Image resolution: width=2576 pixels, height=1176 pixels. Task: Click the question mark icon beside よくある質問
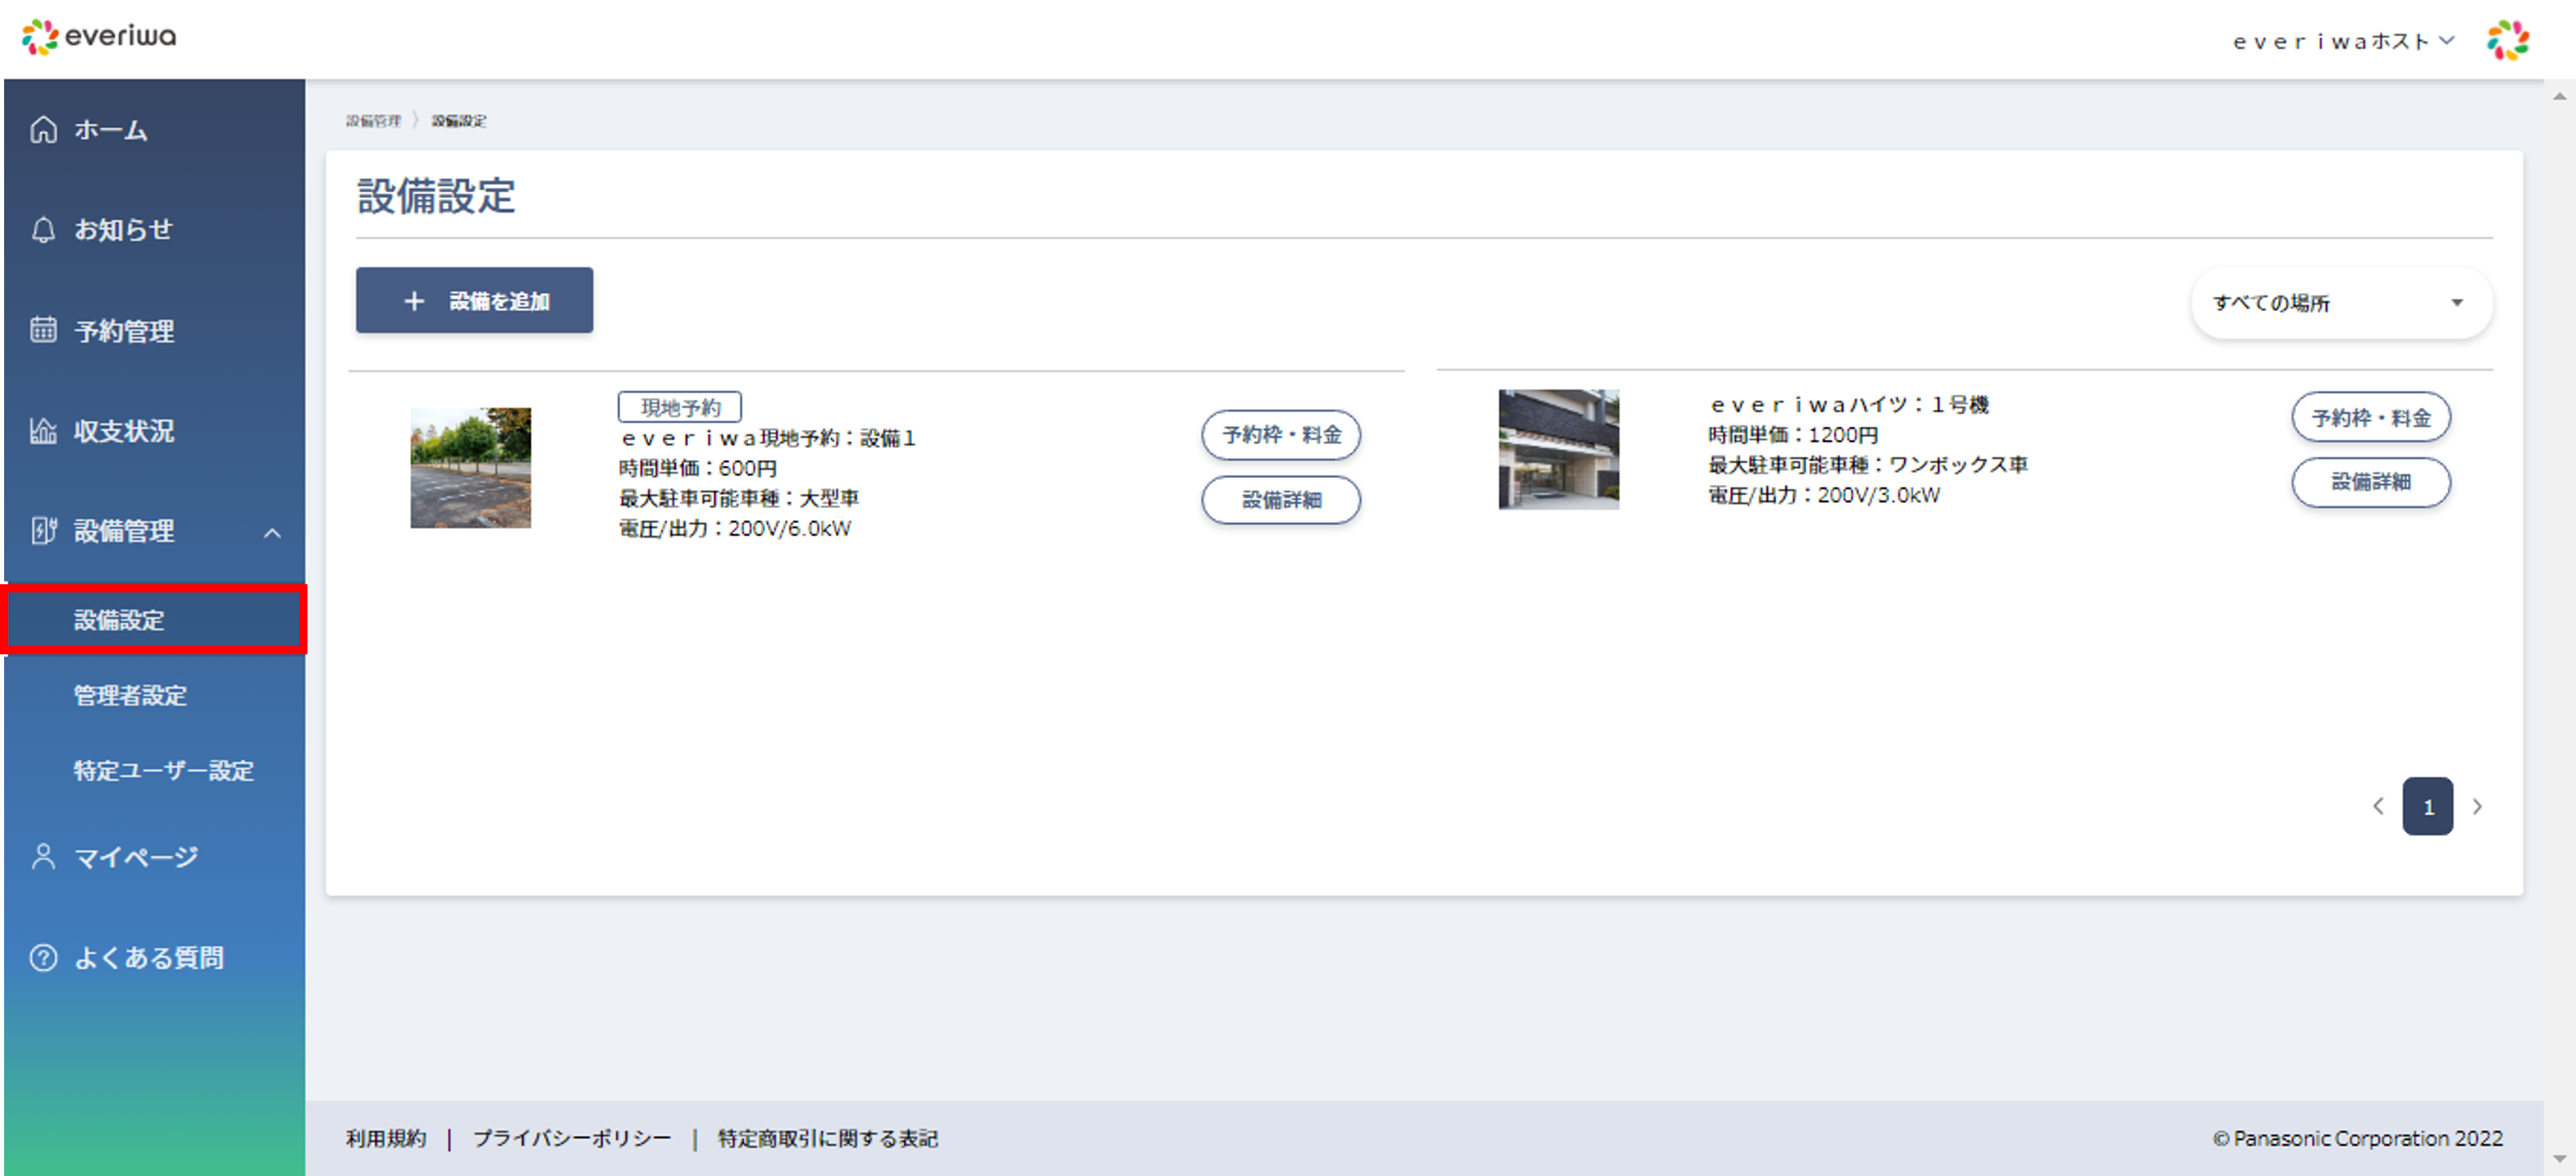(x=43, y=957)
